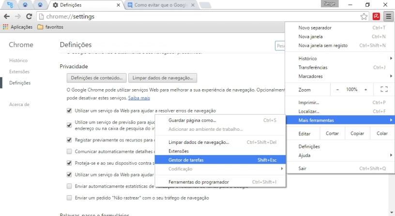Select 'Novo separador' menu entry

340,28
